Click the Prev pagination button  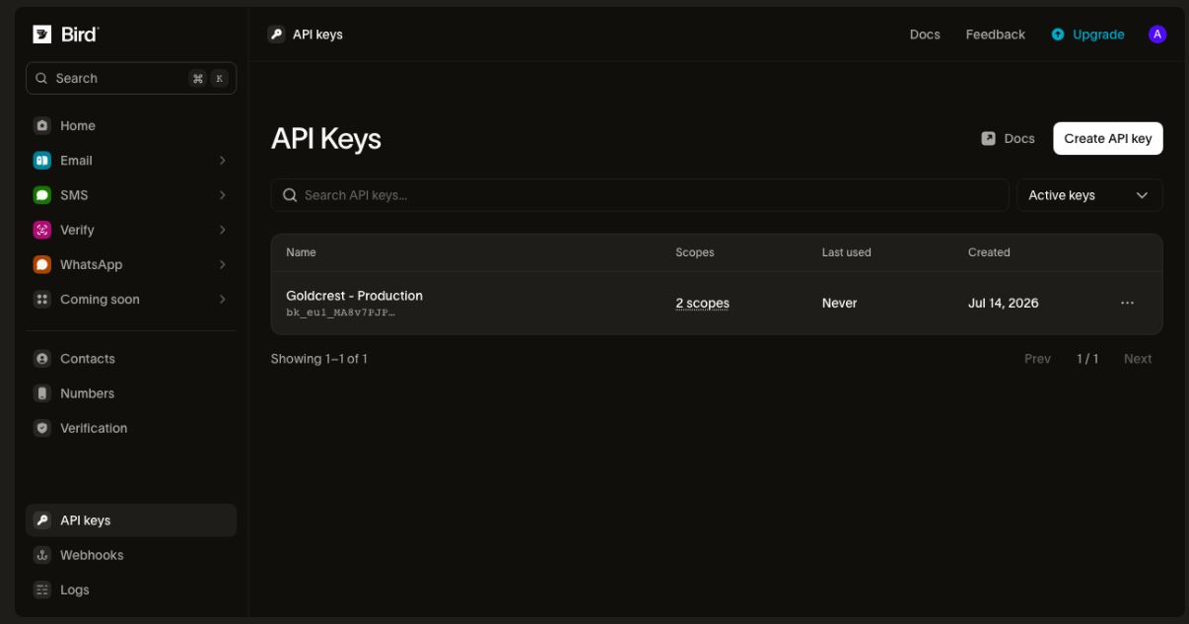point(1037,359)
